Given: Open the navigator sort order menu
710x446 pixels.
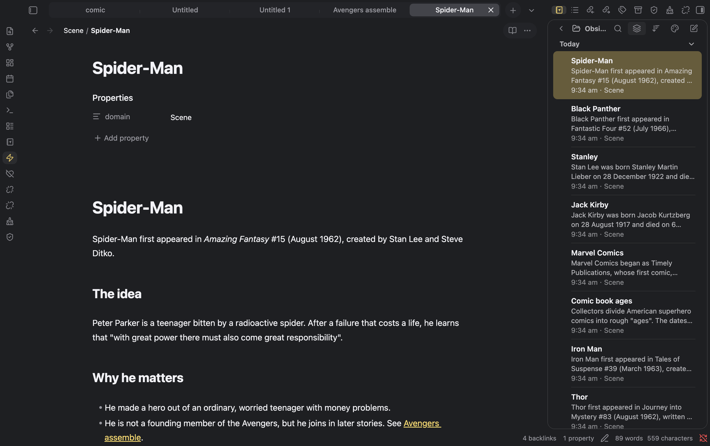Looking at the screenshot, I should pyautogui.click(x=656, y=29).
